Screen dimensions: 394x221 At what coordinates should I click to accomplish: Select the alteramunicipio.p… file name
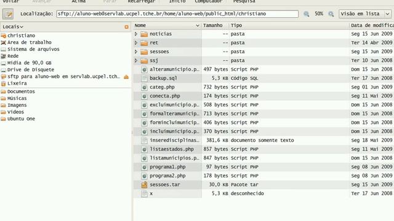[174, 69]
